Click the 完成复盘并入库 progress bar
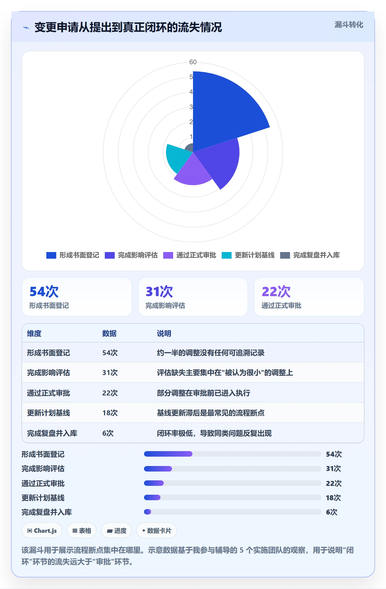Viewport: 386px width, 589px height. pyautogui.click(x=232, y=512)
